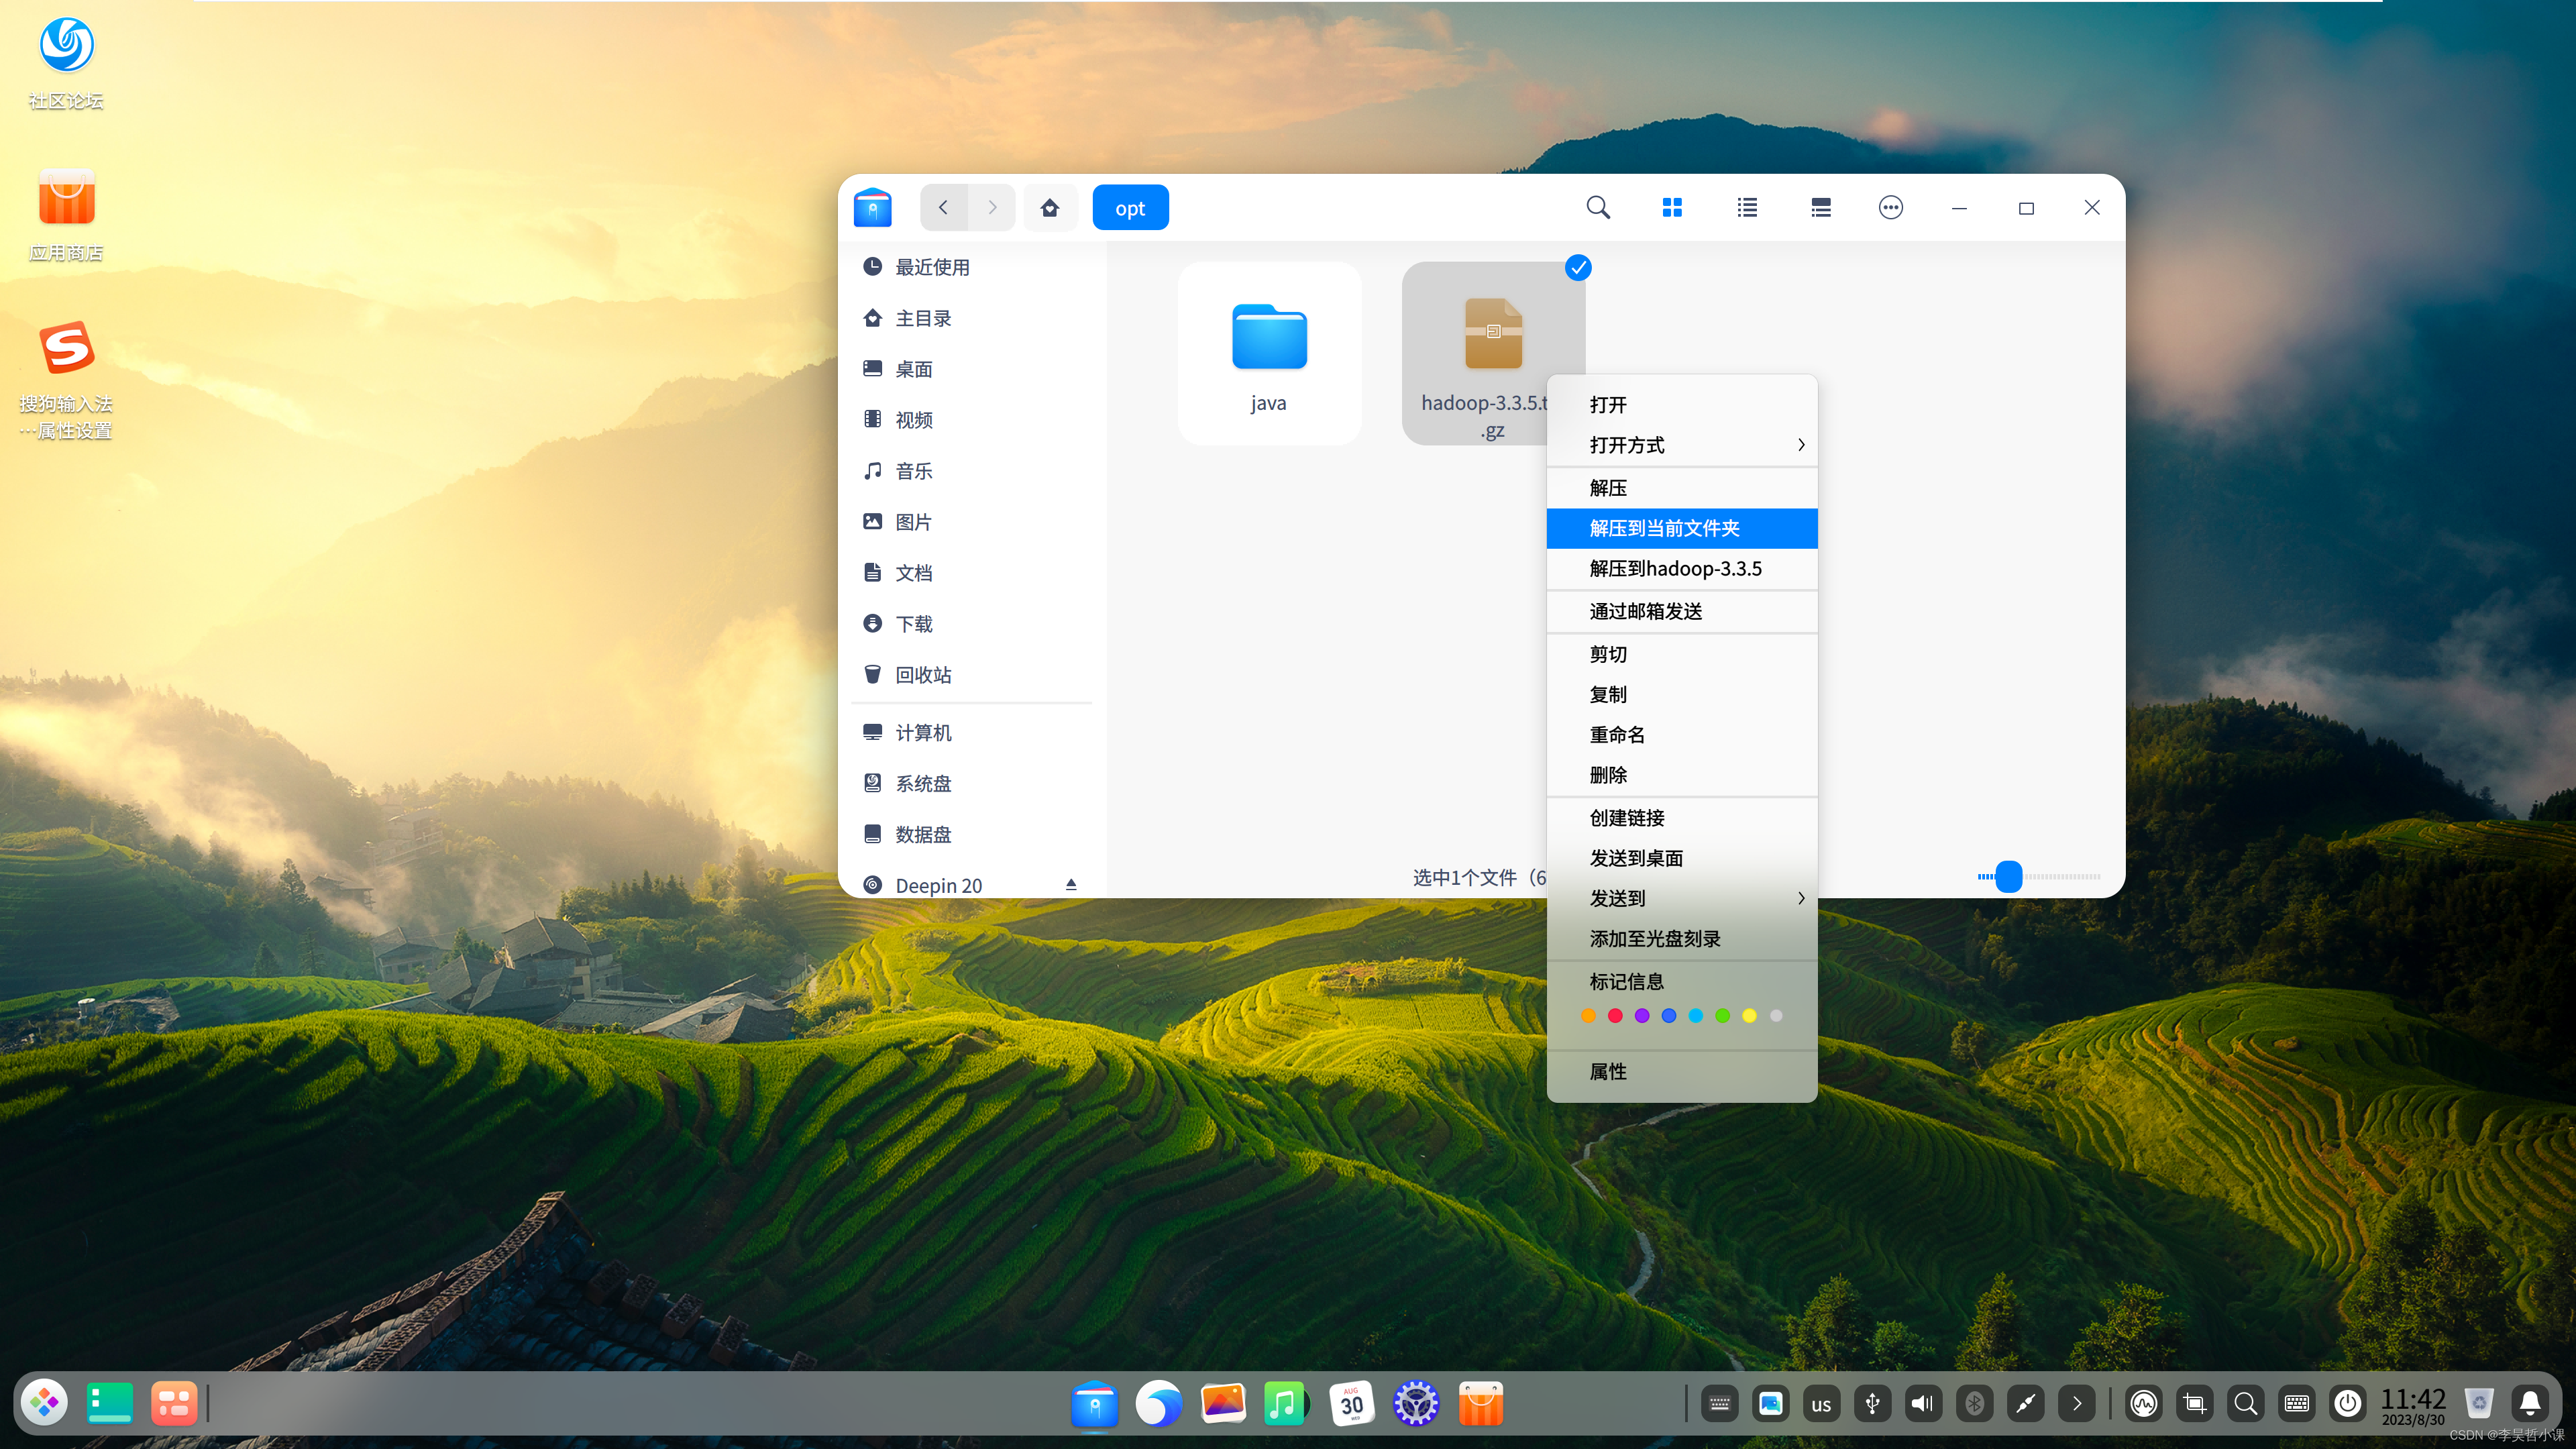Open the notification bell in the dock
The width and height of the screenshot is (2576, 1449).
(2530, 1404)
